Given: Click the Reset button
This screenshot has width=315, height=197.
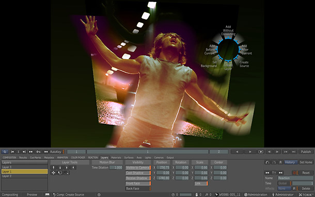Looking at the screenshot, I should (x=306, y=173).
